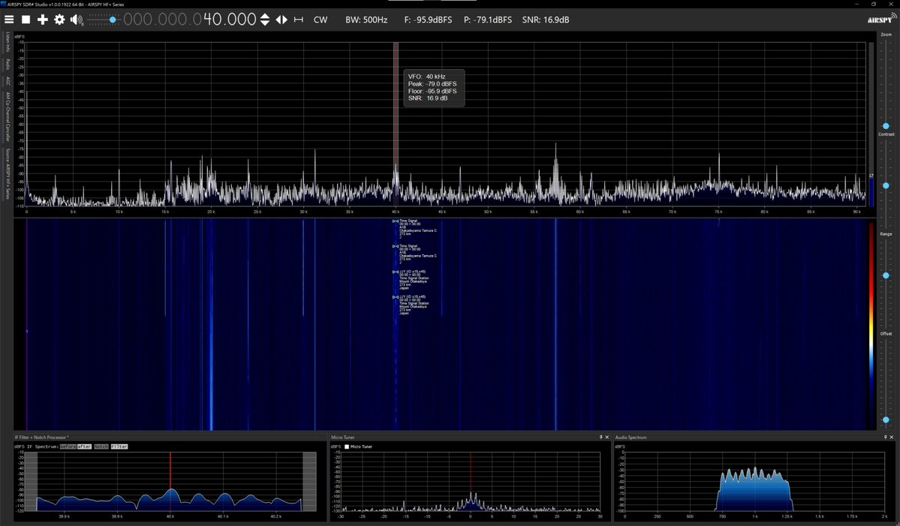The image size is (900, 526).
Task: Adjust the Range slider handle
Action: pyautogui.click(x=886, y=276)
